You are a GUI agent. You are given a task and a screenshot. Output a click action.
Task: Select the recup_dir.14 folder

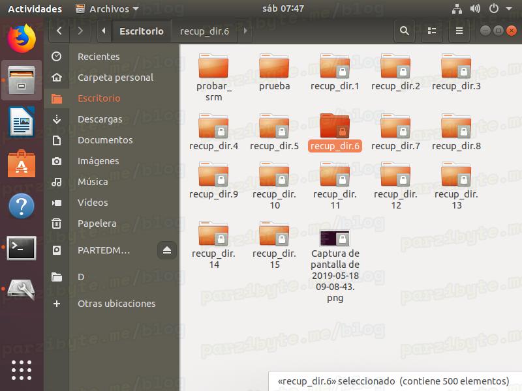point(213,245)
